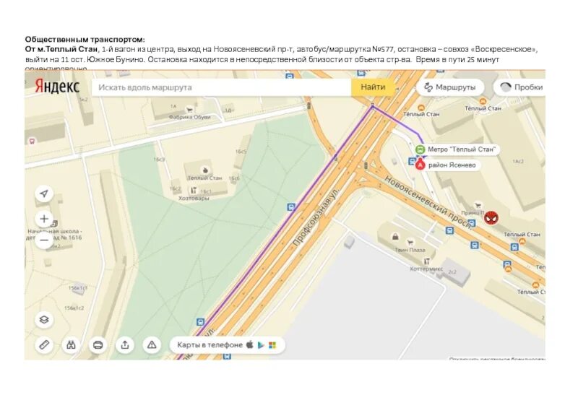Click the Хозтовары store label
This screenshot has height=400, width=578.
pos(194,198)
